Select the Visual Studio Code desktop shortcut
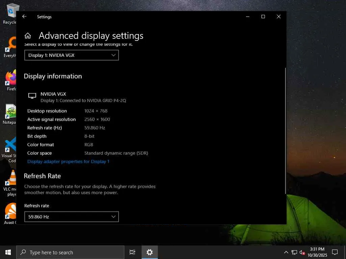This screenshot has height=259, width=346. [9, 150]
